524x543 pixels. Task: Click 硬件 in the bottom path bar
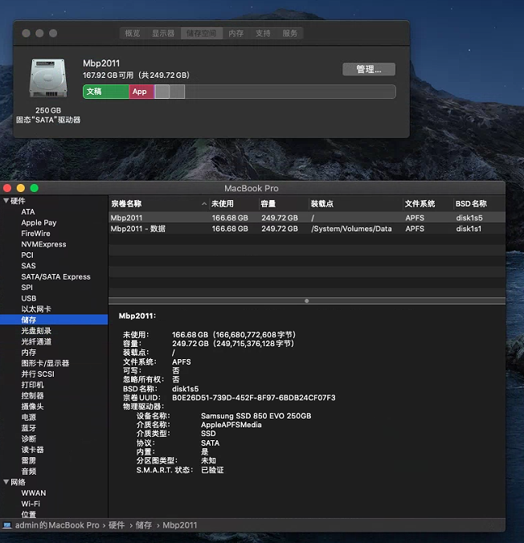point(117,525)
